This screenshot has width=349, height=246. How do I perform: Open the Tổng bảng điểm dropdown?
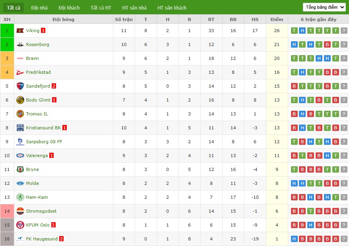(x=324, y=7)
